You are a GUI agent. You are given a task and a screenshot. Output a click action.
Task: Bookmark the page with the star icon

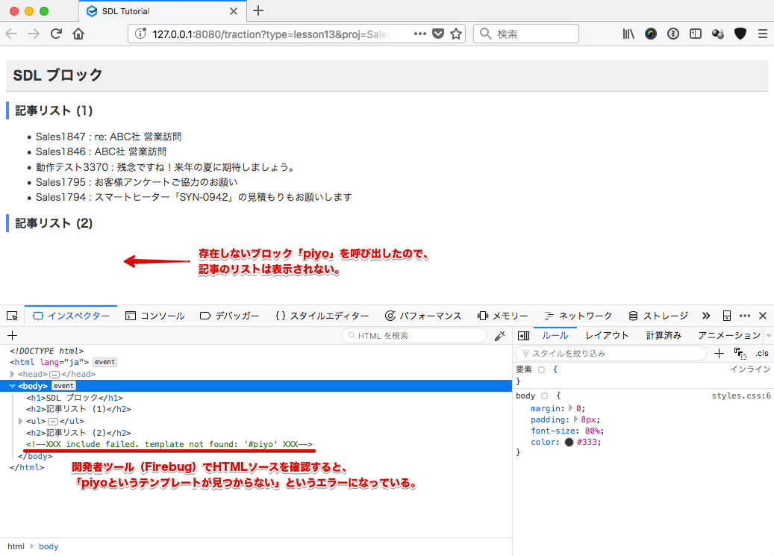456,34
